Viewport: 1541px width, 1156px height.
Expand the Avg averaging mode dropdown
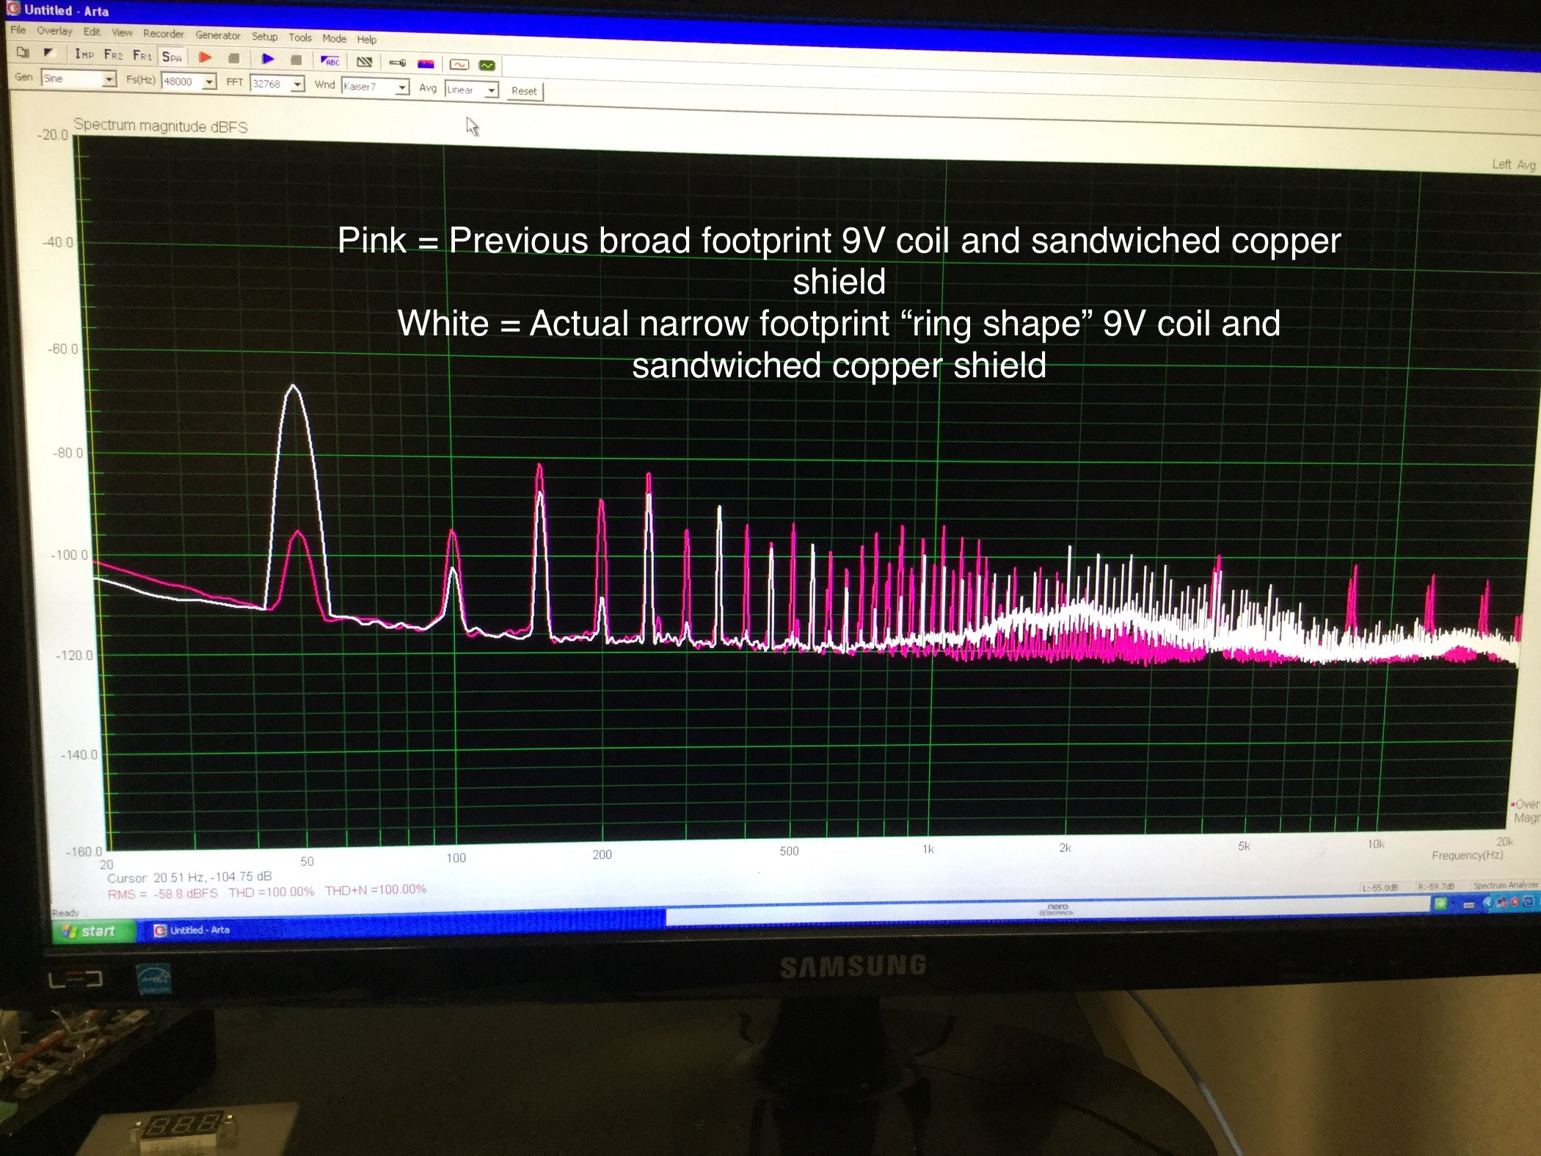(x=492, y=90)
